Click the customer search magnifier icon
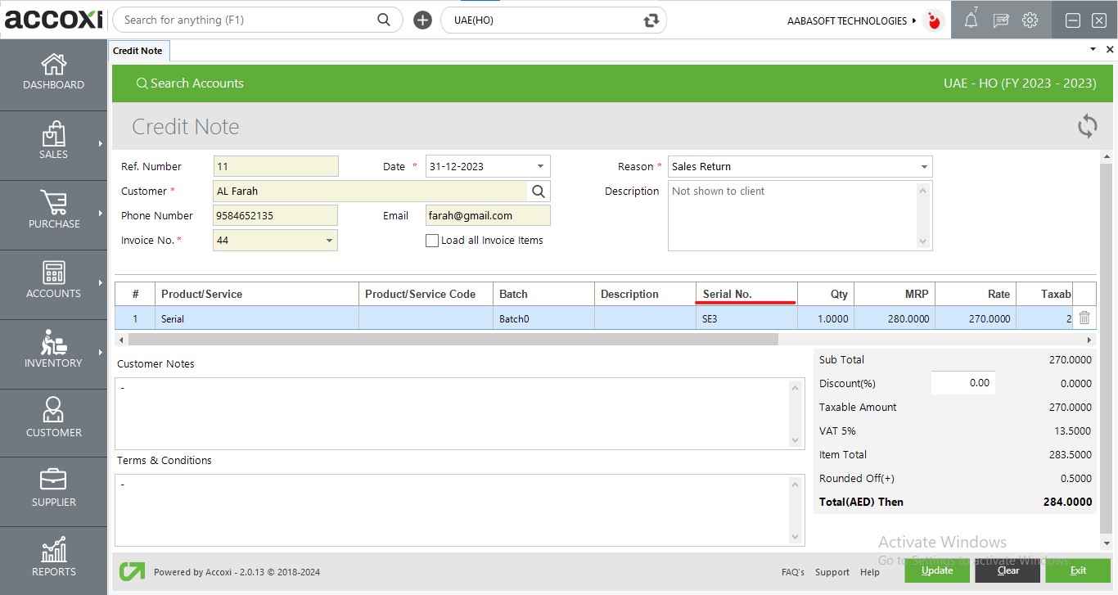The width and height of the screenshot is (1118, 595). [539, 192]
